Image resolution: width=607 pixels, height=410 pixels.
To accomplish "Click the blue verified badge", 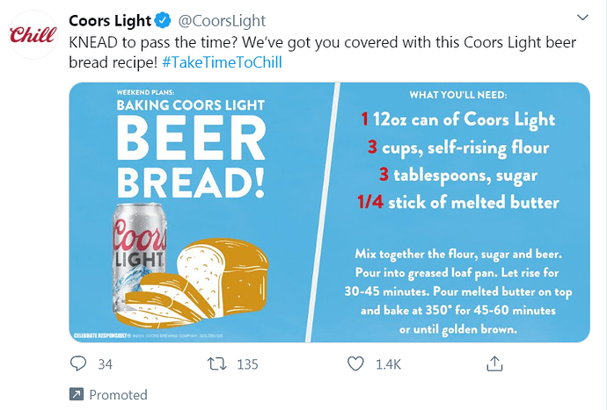I will click(164, 20).
